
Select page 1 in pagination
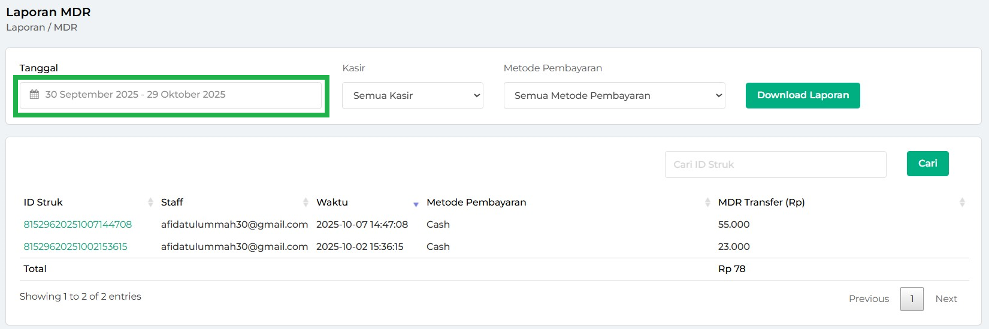[x=912, y=299]
